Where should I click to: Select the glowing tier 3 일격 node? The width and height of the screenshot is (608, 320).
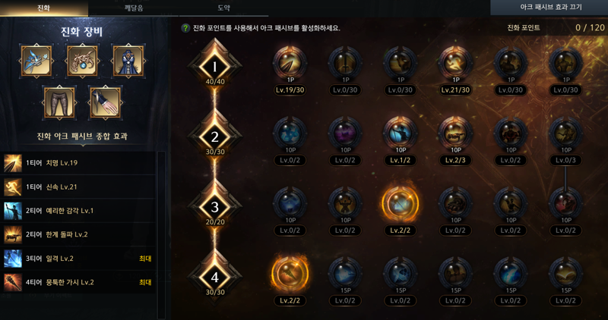point(401,203)
